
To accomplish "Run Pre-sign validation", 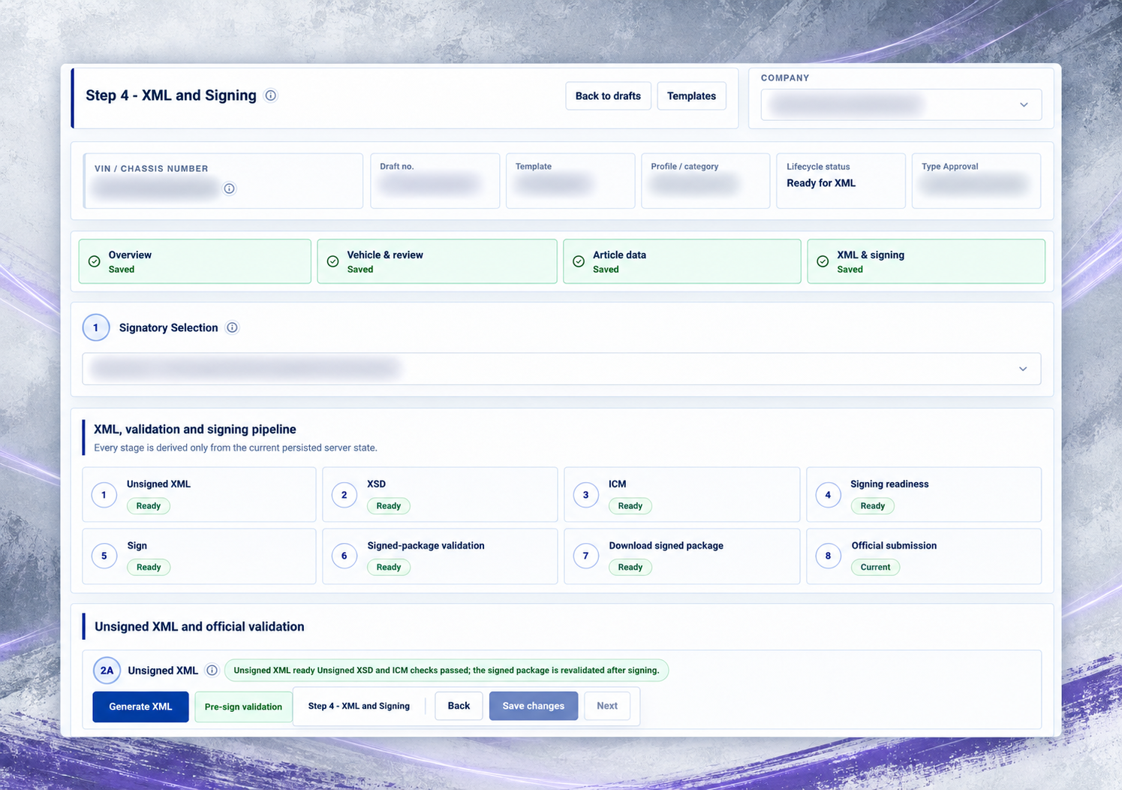I will (x=243, y=707).
